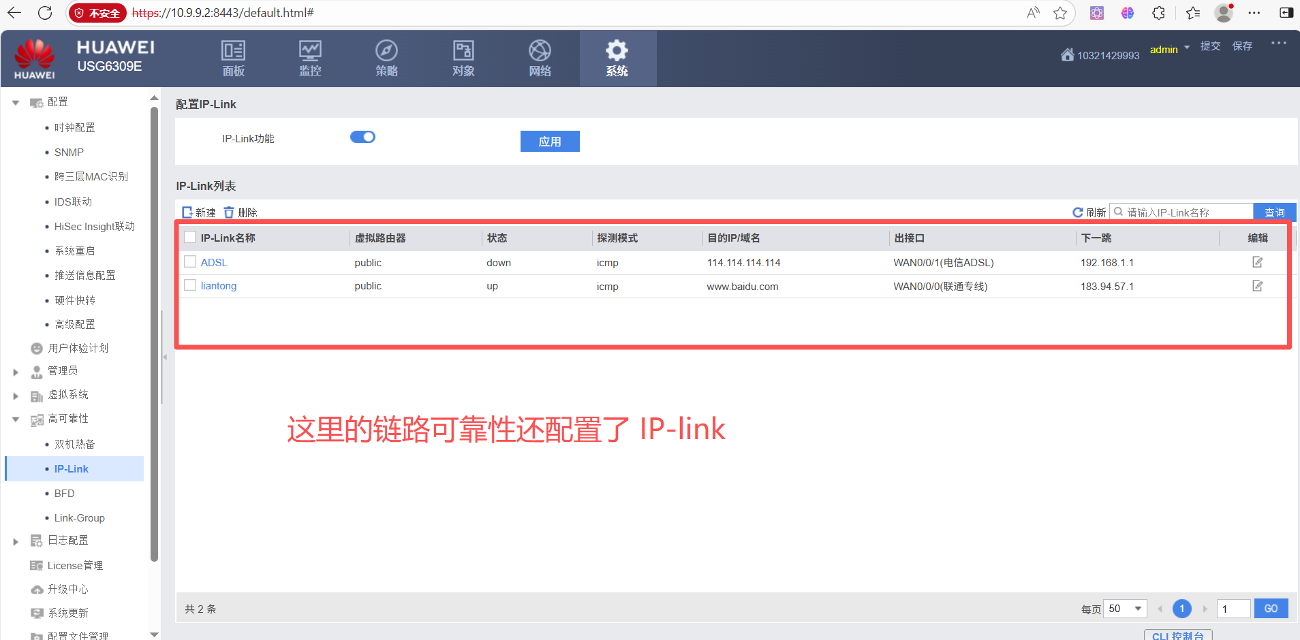1300x640 pixels.
Task: Disable the IP-Link功能 toggle switch
Action: (x=362, y=138)
